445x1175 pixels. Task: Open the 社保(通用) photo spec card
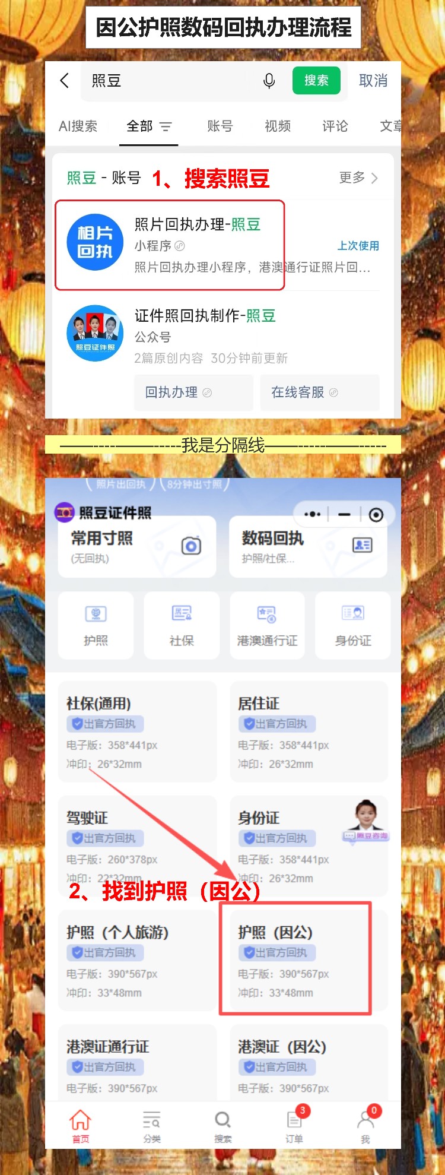[x=137, y=731]
